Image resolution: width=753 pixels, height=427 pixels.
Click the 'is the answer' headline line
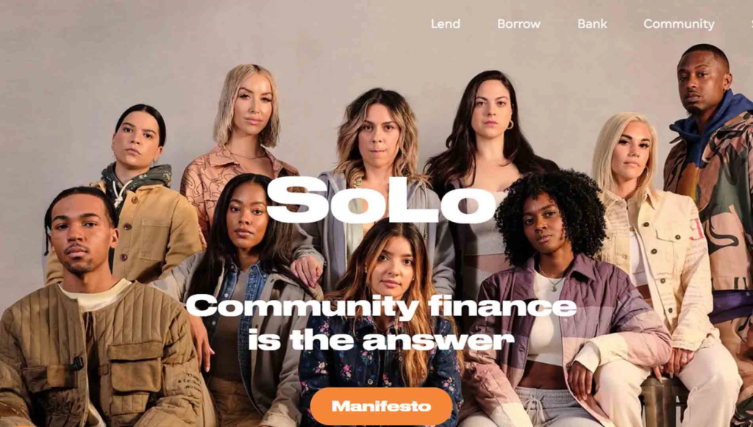point(381,340)
